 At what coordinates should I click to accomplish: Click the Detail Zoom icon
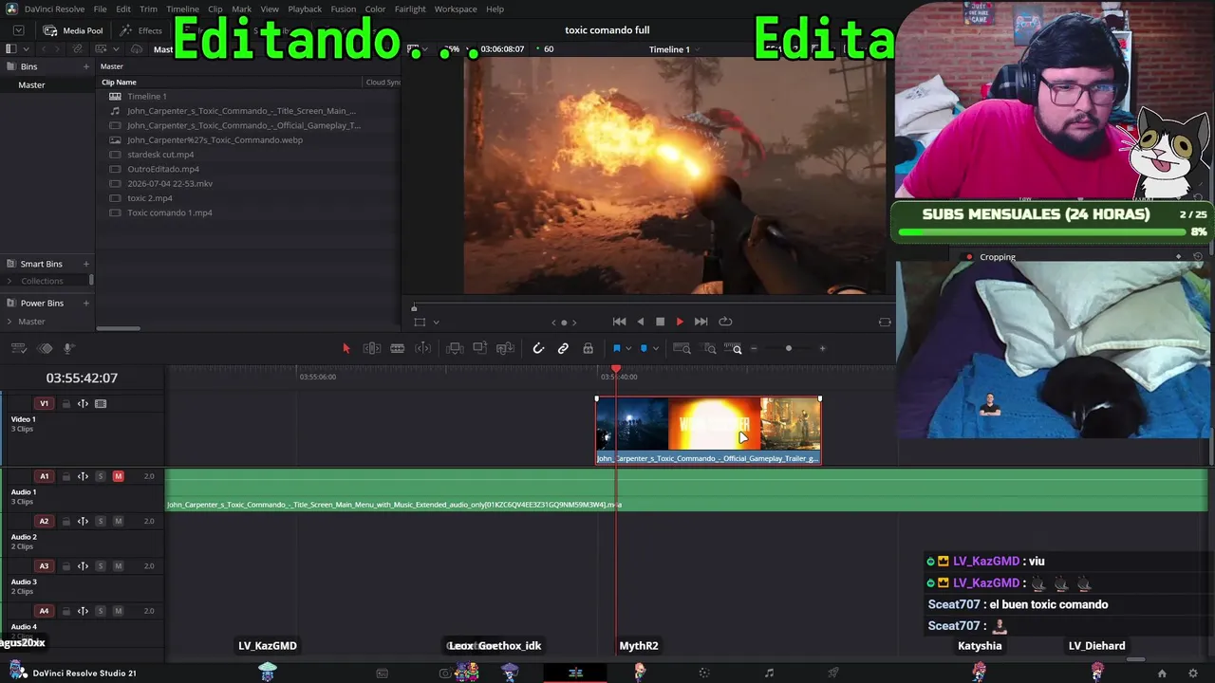pyautogui.click(x=709, y=348)
